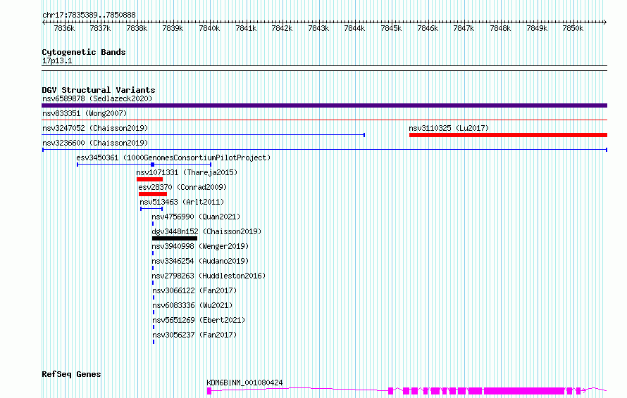Click the red nsv3110325 variant bar
The width and height of the screenshot is (627, 398).
click(x=508, y=135)
